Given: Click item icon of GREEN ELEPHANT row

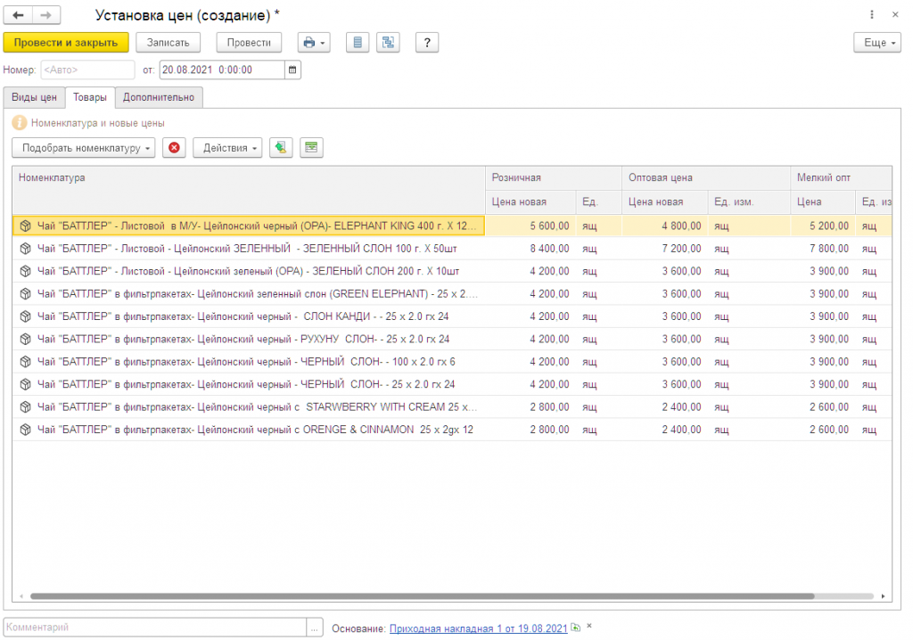Looking at the screenshot, I should 25,294.
